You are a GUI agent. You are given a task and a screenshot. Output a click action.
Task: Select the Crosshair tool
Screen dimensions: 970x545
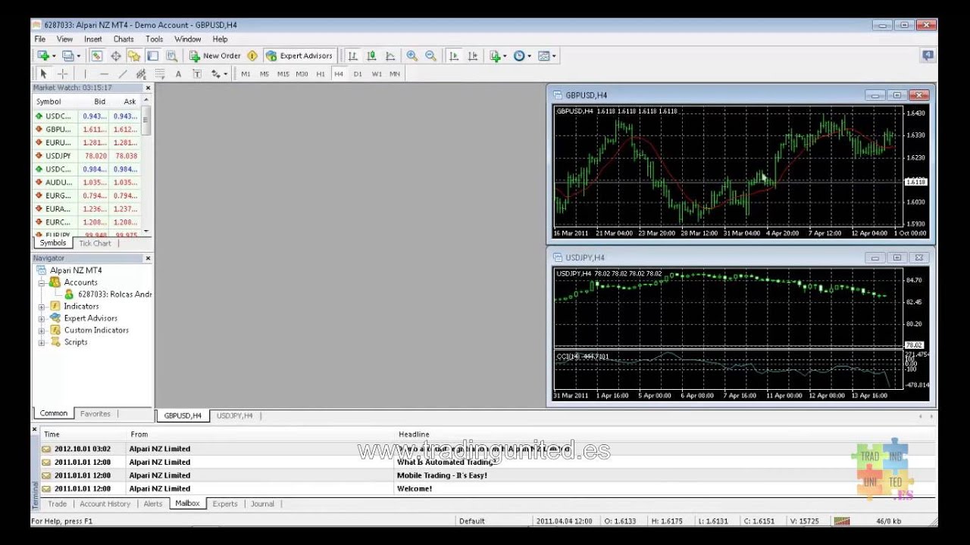tap(62, 73)
